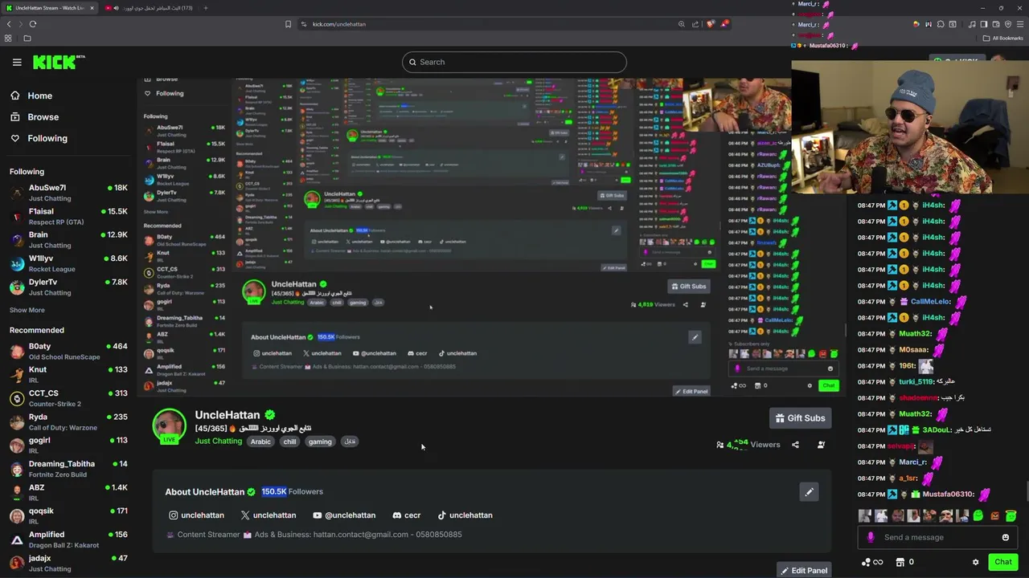This screenshot has height=578, width=1029.
Task: Click username turki_5110 in the chat
Action: point(916,382)
